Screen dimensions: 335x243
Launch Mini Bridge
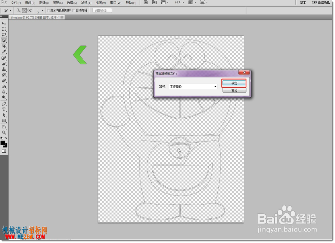coord(154,2)
